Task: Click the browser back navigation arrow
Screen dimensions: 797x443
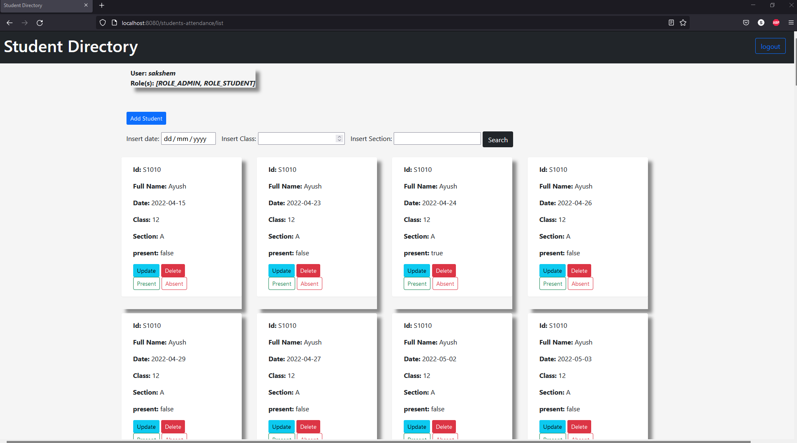Action: [x=9, y=23]
